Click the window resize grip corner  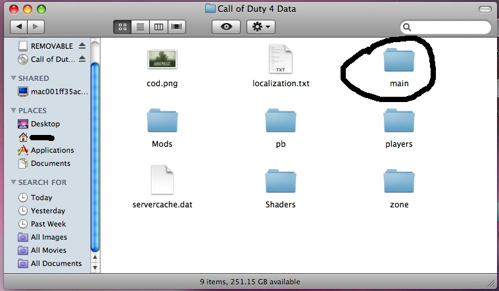492,282
